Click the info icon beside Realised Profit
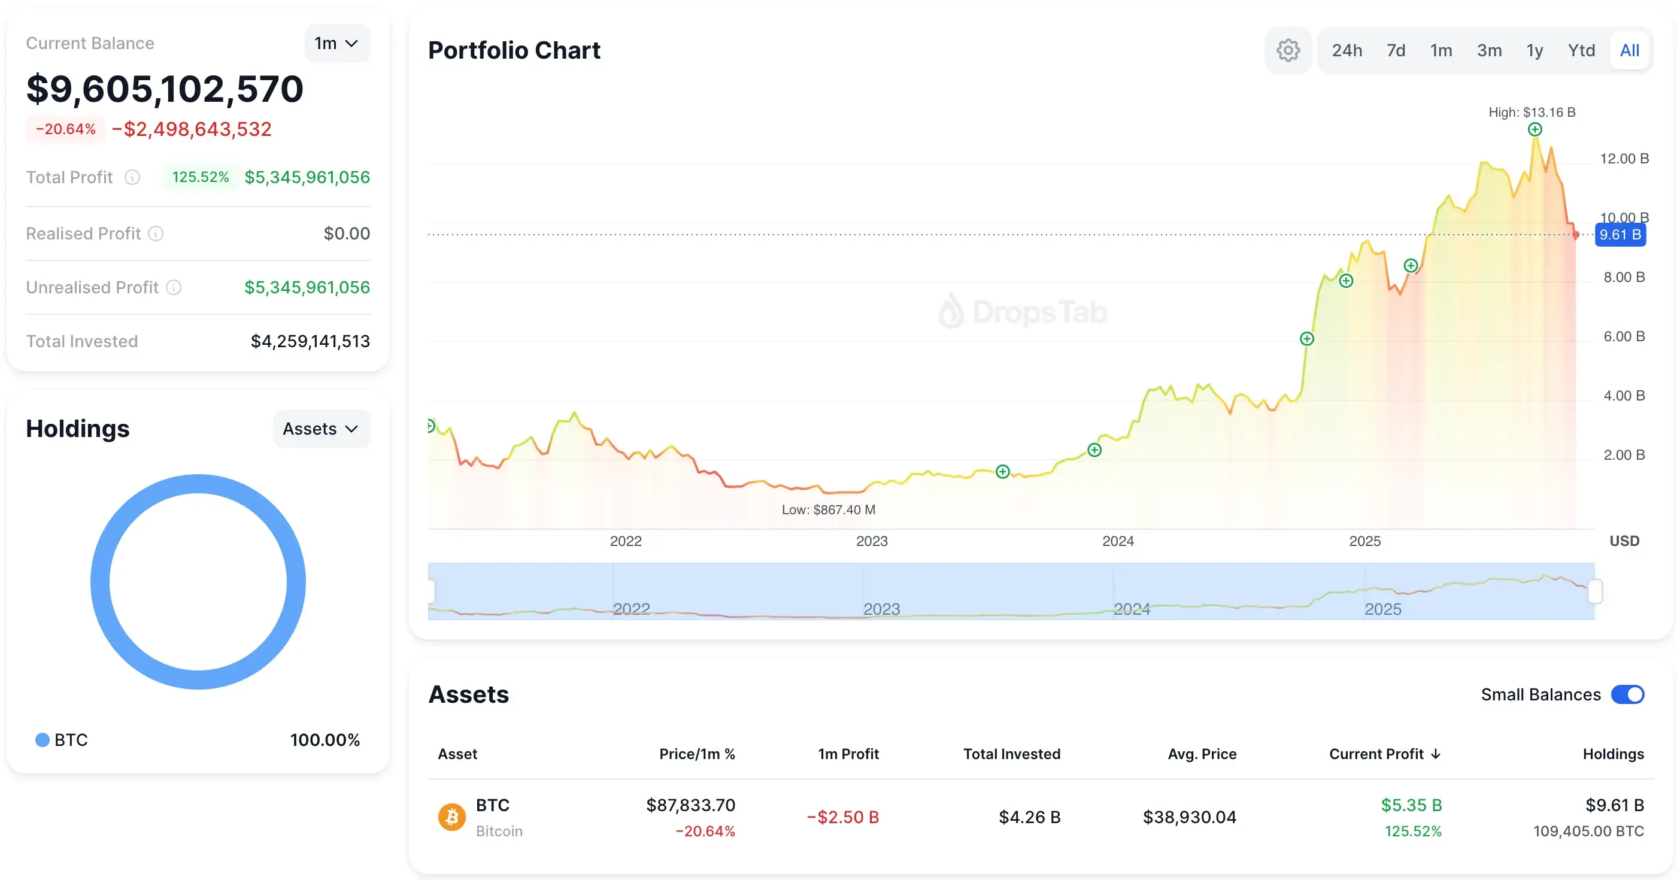 [x=156, y=233]
